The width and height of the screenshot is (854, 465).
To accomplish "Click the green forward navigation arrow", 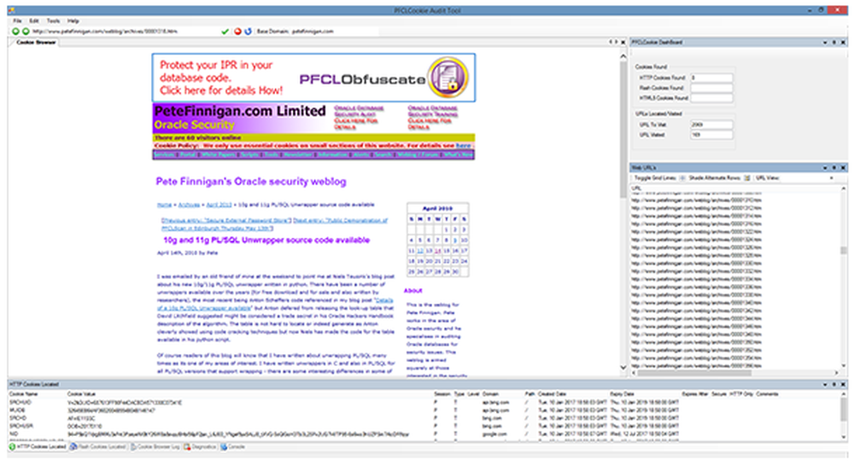I will 25,32.
